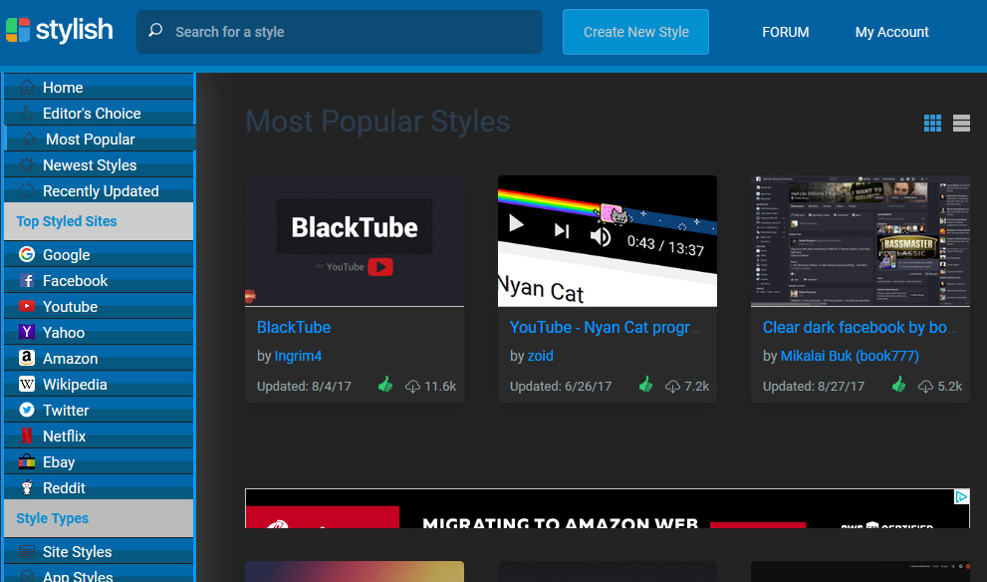Click the download cloud icon on Nyan Cat card
The height and width of the screenshot is (582, 987).
pyautogui.click(x=672, y=386)
